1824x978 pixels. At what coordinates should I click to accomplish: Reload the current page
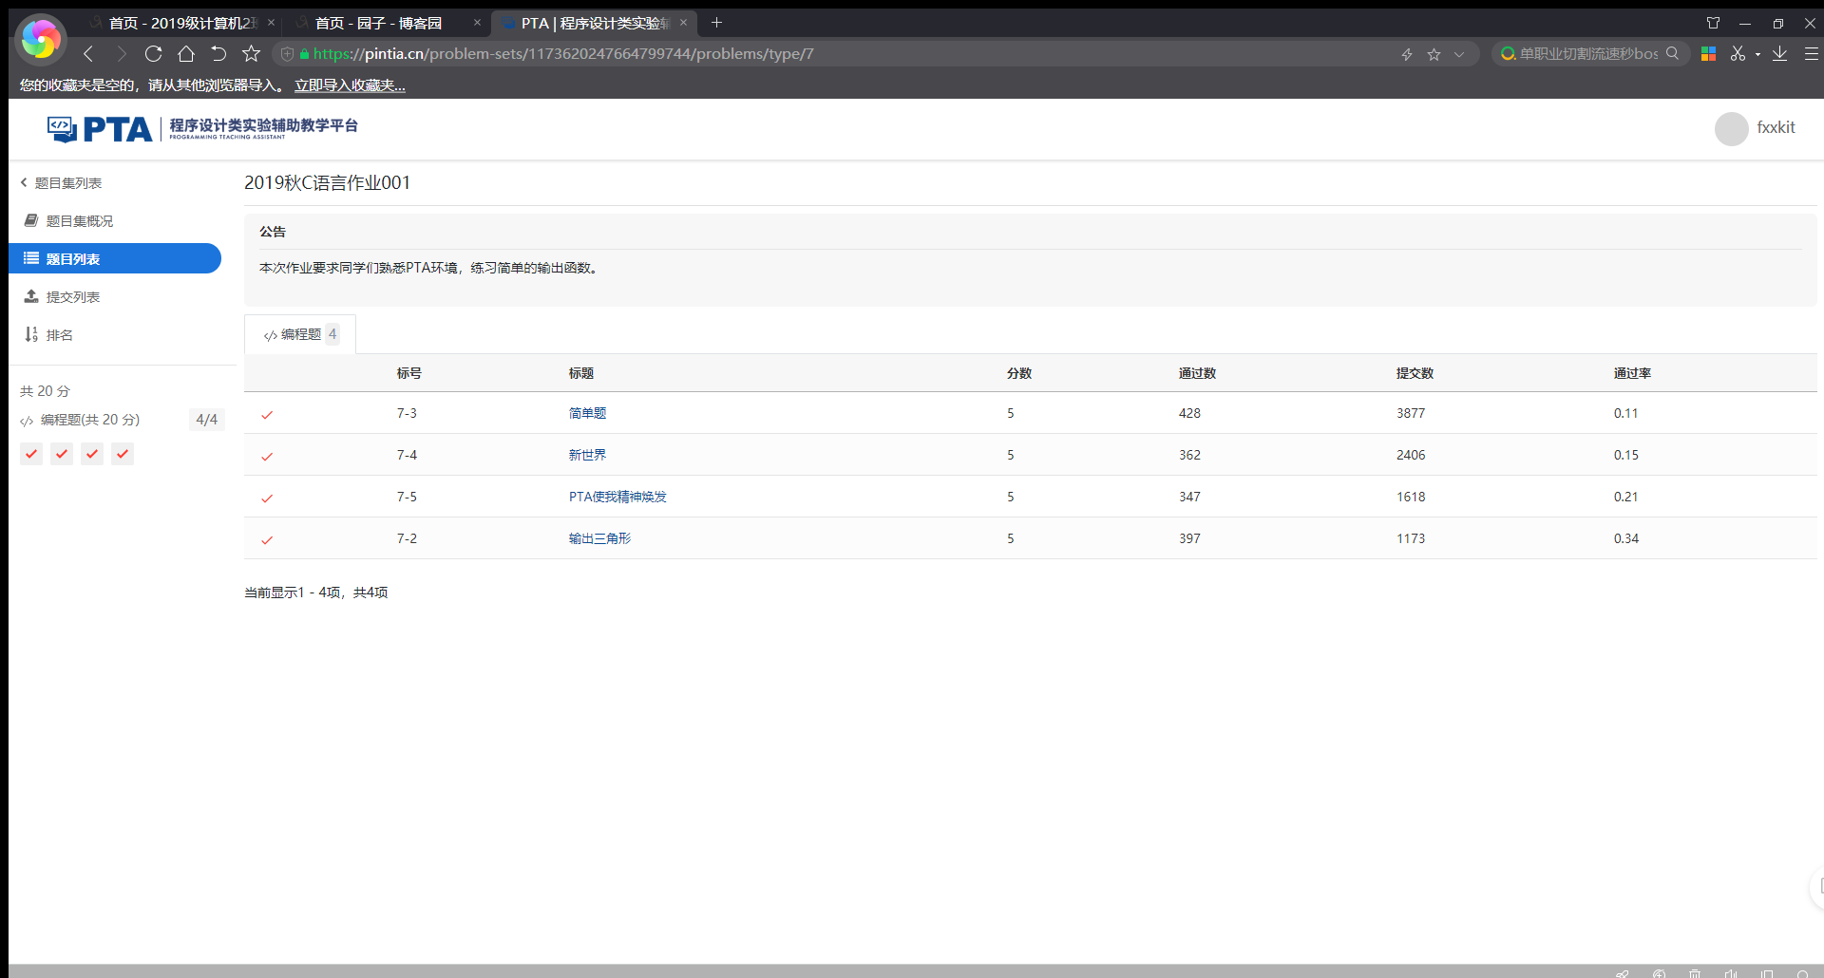point(153,54)
